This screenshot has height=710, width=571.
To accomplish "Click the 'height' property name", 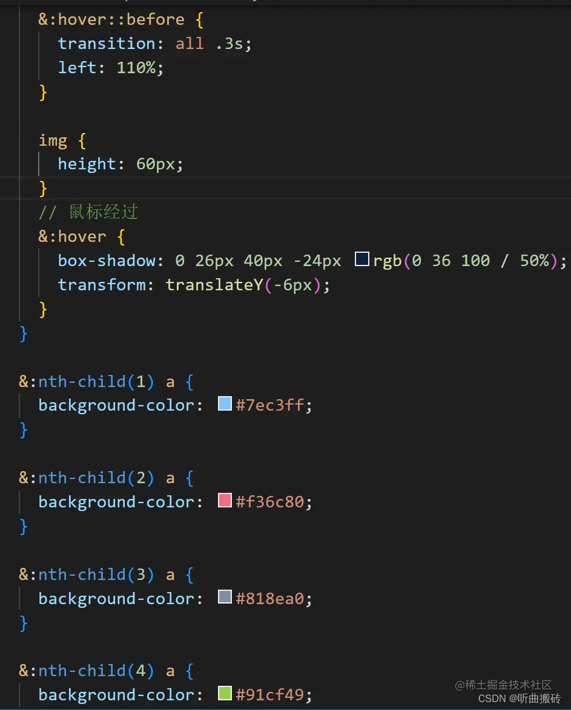I will point(87,164).
